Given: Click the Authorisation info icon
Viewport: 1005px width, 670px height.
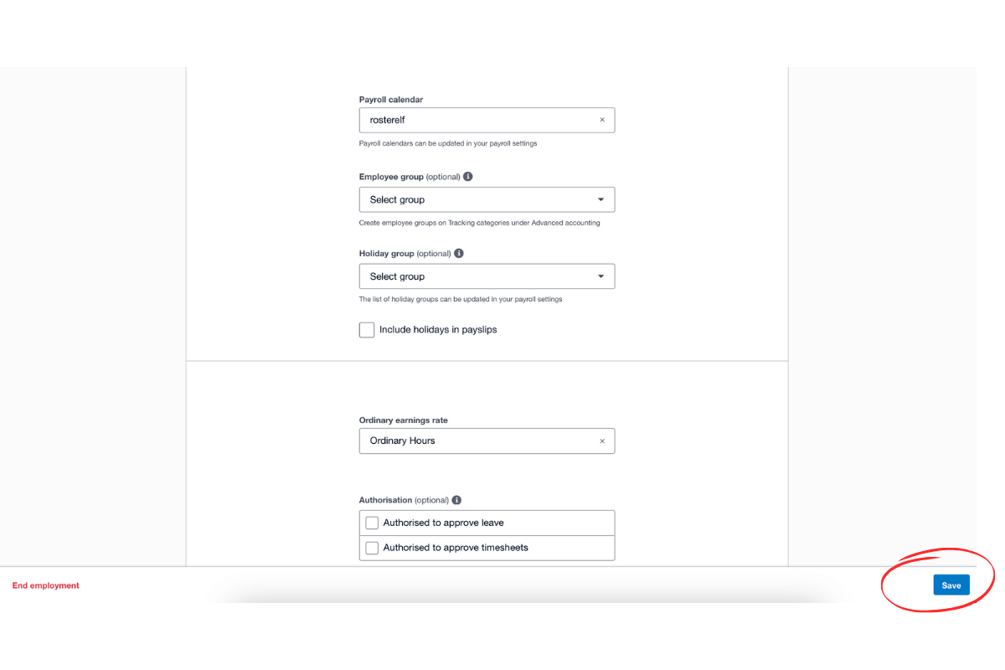Looking at the screenshot, I should click(x=456, y=499).
